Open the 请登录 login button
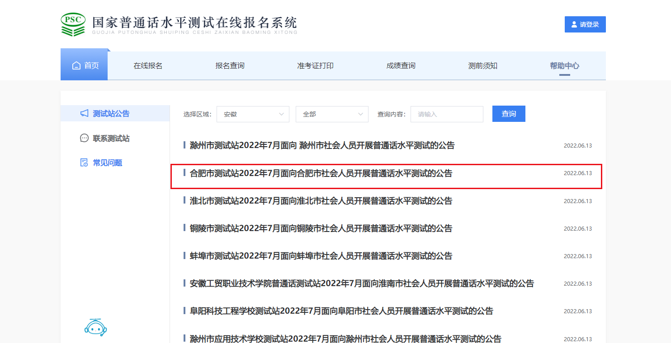This screenshot has width=671, height=343. (x=585, y=24)
